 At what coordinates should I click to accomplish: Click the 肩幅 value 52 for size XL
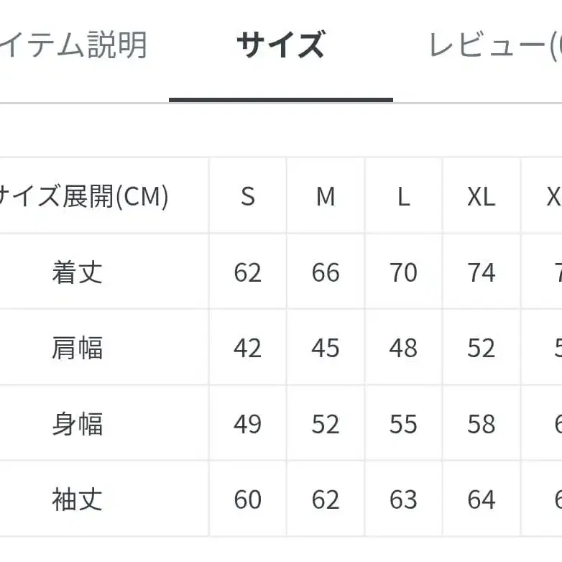[x=481, y=348]
